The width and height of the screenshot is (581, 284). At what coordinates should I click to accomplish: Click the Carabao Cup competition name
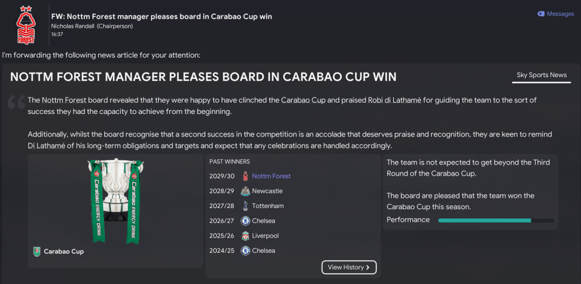pos(64,251)
